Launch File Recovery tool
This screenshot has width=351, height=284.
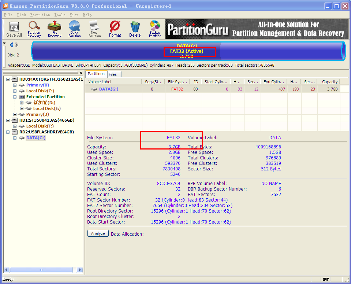pos(55,29)
